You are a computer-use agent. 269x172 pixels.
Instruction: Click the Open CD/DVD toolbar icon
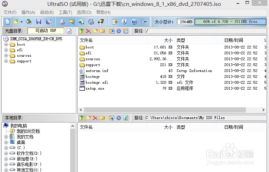tap(29, 22)
